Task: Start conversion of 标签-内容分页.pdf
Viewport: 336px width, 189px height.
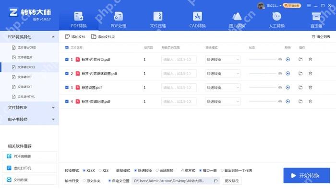Action: tap(288, 59)
